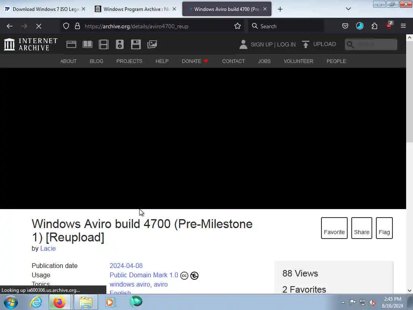Click UPLOAD link text

pos(325,44)
